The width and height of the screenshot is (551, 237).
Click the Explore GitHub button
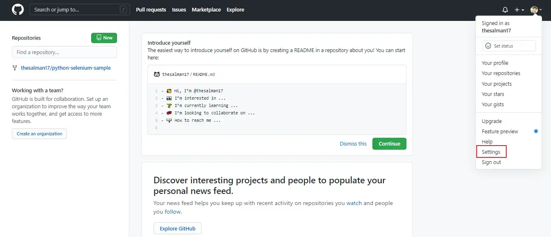click(x=177, y=228)
